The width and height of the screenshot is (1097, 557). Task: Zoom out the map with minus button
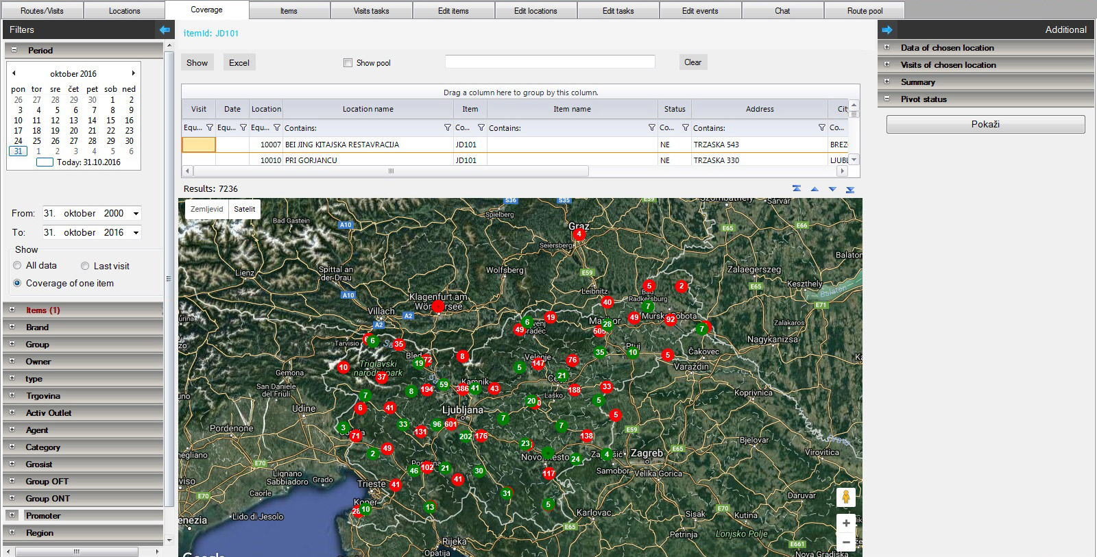846,542
